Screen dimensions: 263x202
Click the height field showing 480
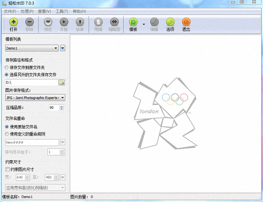pos(50,177)
